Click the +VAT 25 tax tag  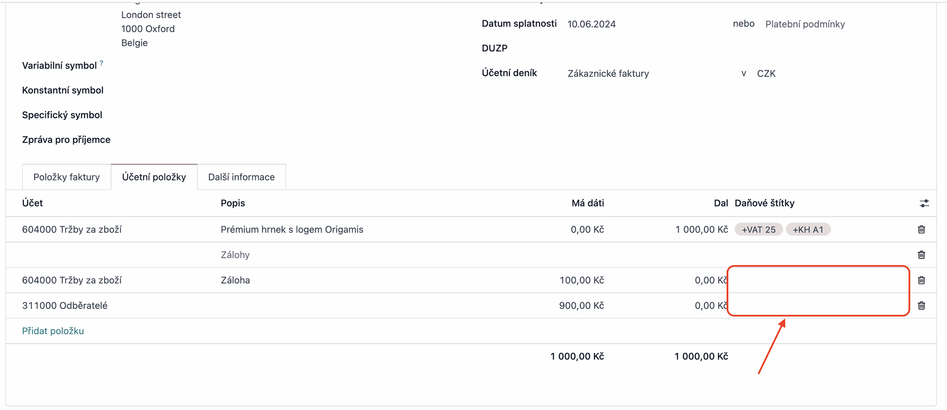coord(759,229)
